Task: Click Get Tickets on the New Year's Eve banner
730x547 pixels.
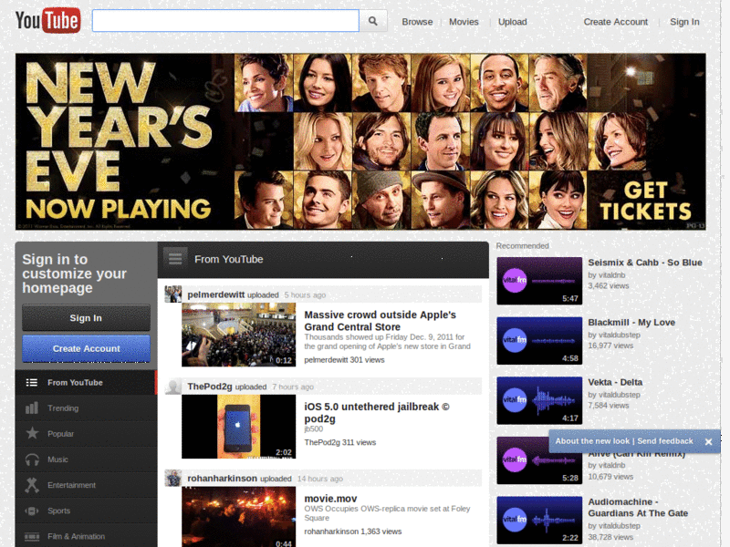Action: click(x=645, y=201)
